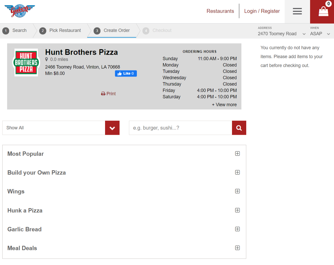Click the Min $8.00 text

55,73
